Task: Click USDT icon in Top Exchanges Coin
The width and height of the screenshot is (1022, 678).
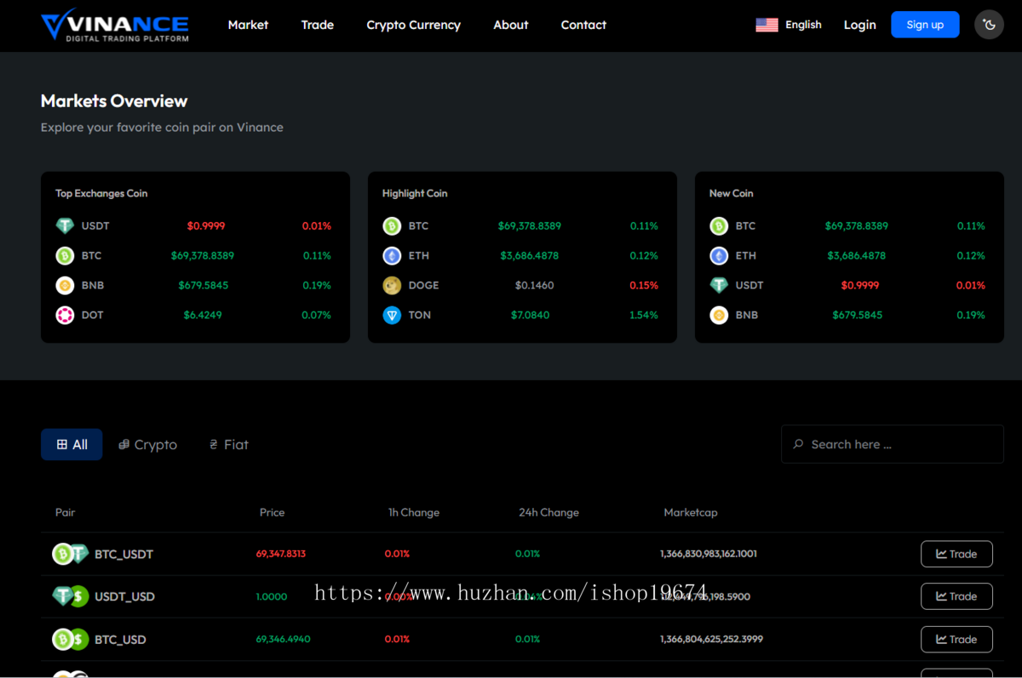Action: click(65, 226)
